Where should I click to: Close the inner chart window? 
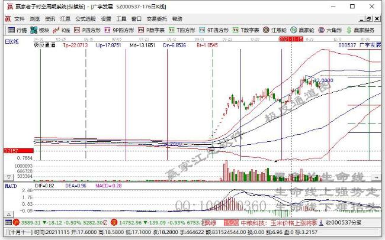[x=377, y=19]
